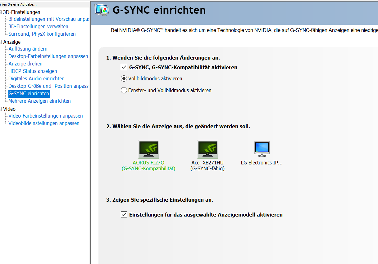Open Bildeinstellungen mit Vorschau anpassen

pyautogui.click(x=48, y=19)
